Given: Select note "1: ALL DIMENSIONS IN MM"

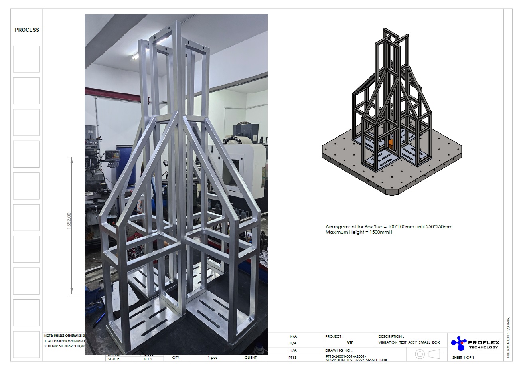Looking at the screenshot, I should coord(64,342).
